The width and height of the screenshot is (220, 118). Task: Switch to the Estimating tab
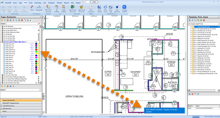click(x=38, y=3)
